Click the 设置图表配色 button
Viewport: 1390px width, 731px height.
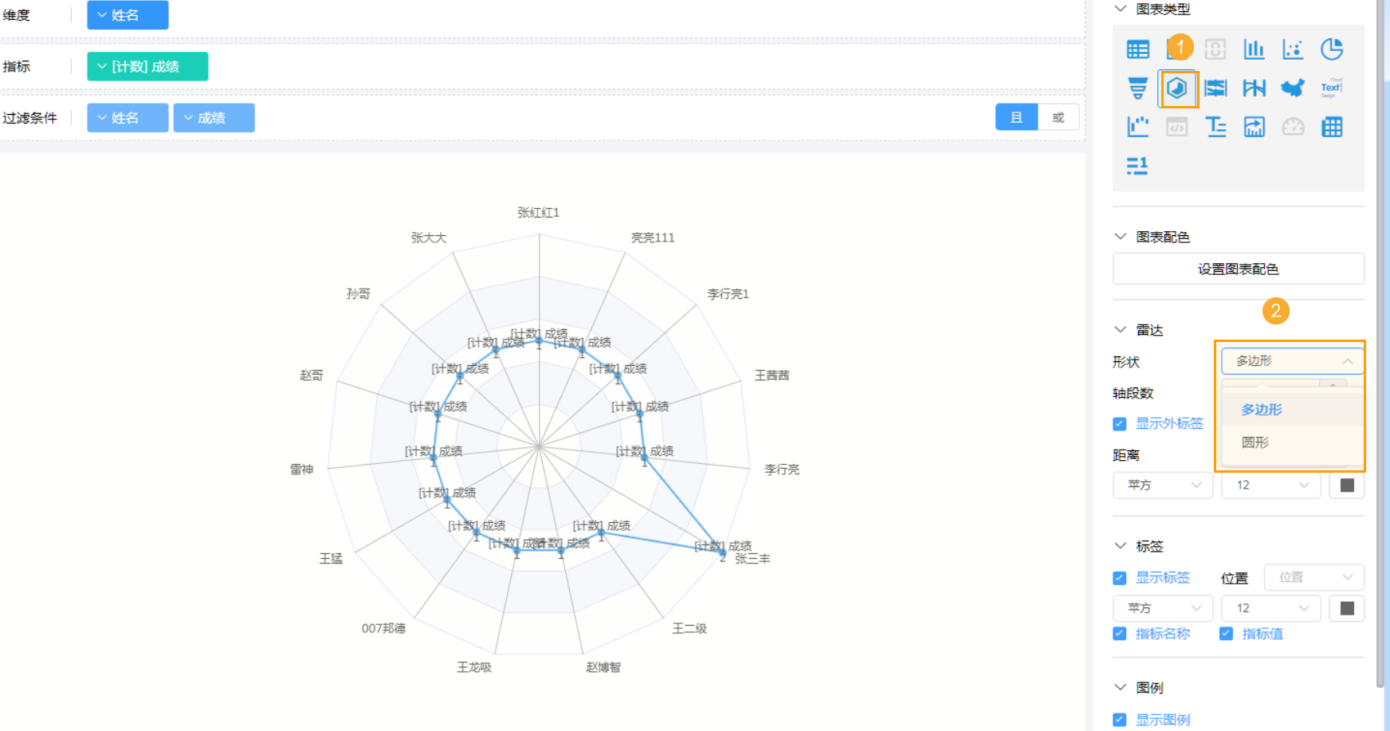1238,269
